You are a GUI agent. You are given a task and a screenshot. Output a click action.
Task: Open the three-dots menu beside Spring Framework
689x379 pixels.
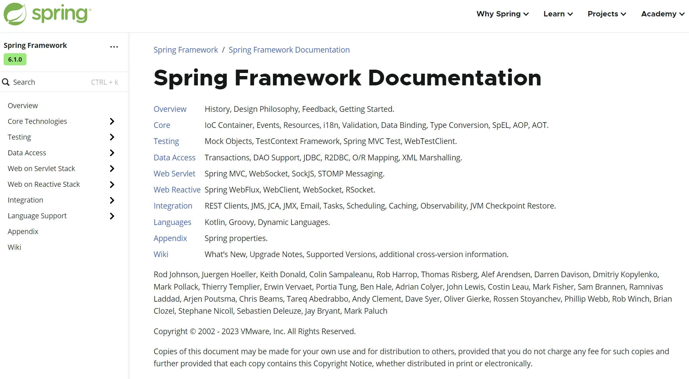tap(114, 47)
